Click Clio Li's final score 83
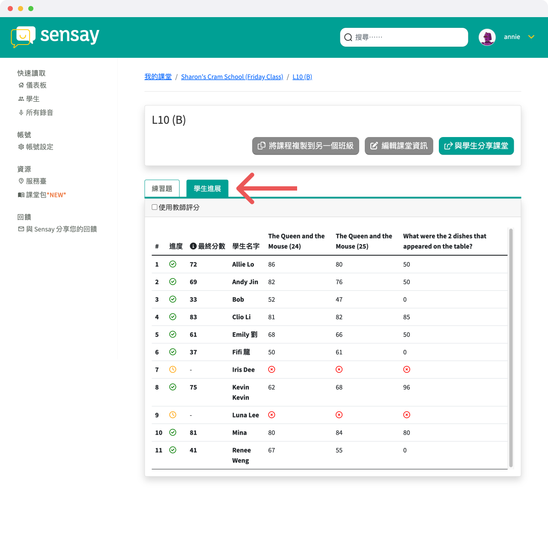 point(194,317)
